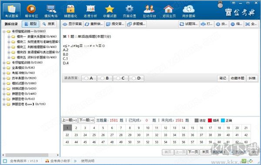
Task: Switch to the 搜索 tab
Action: tap(49, 24)
